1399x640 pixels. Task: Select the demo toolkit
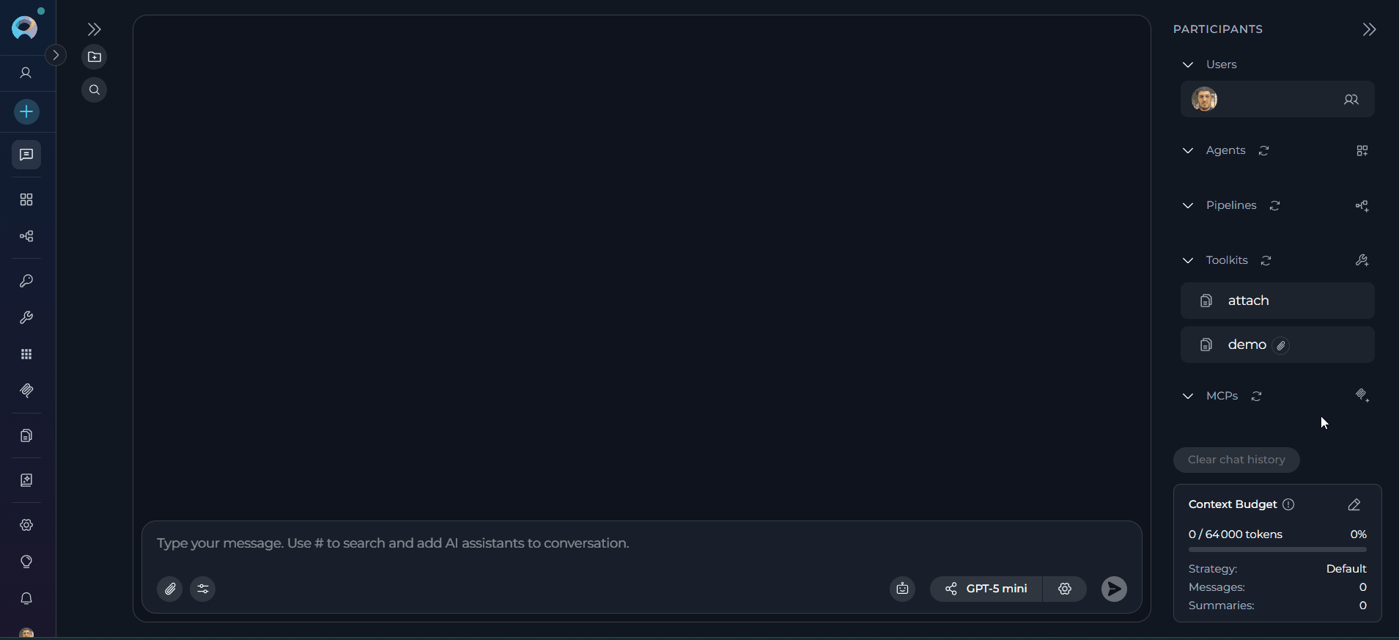tap(1277, 345)
